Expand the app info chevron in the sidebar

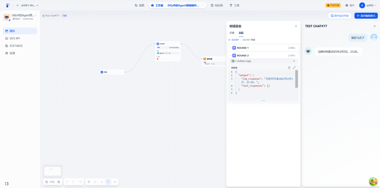pyautogui.click(x=36, y=15)
